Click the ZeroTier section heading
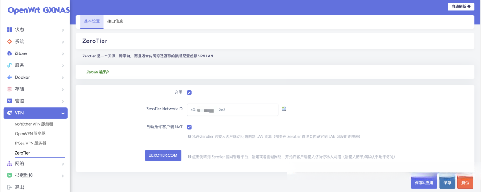The width and height of the screenshot is (481, 192). tap(95, 41)
